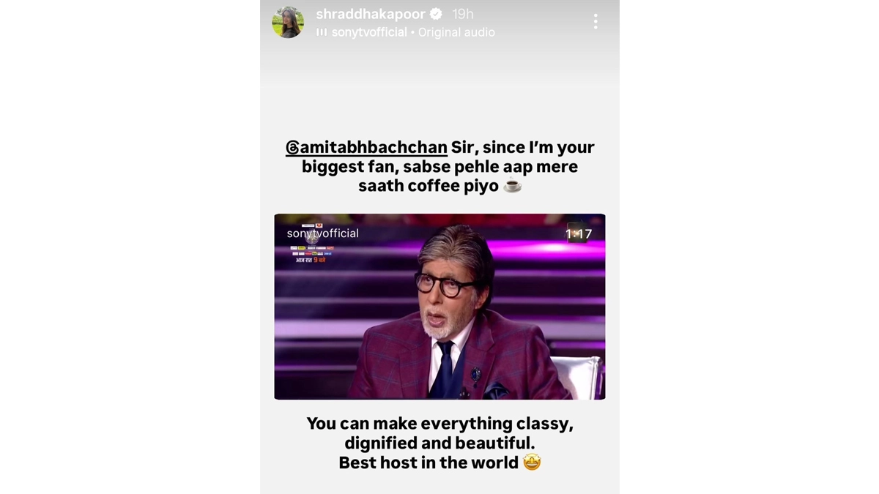Click the Original audio label
This screenshot has height=494, width=879.
456,32
